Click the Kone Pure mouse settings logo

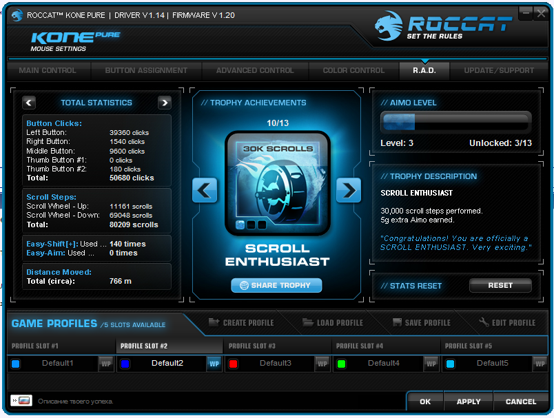76,41
